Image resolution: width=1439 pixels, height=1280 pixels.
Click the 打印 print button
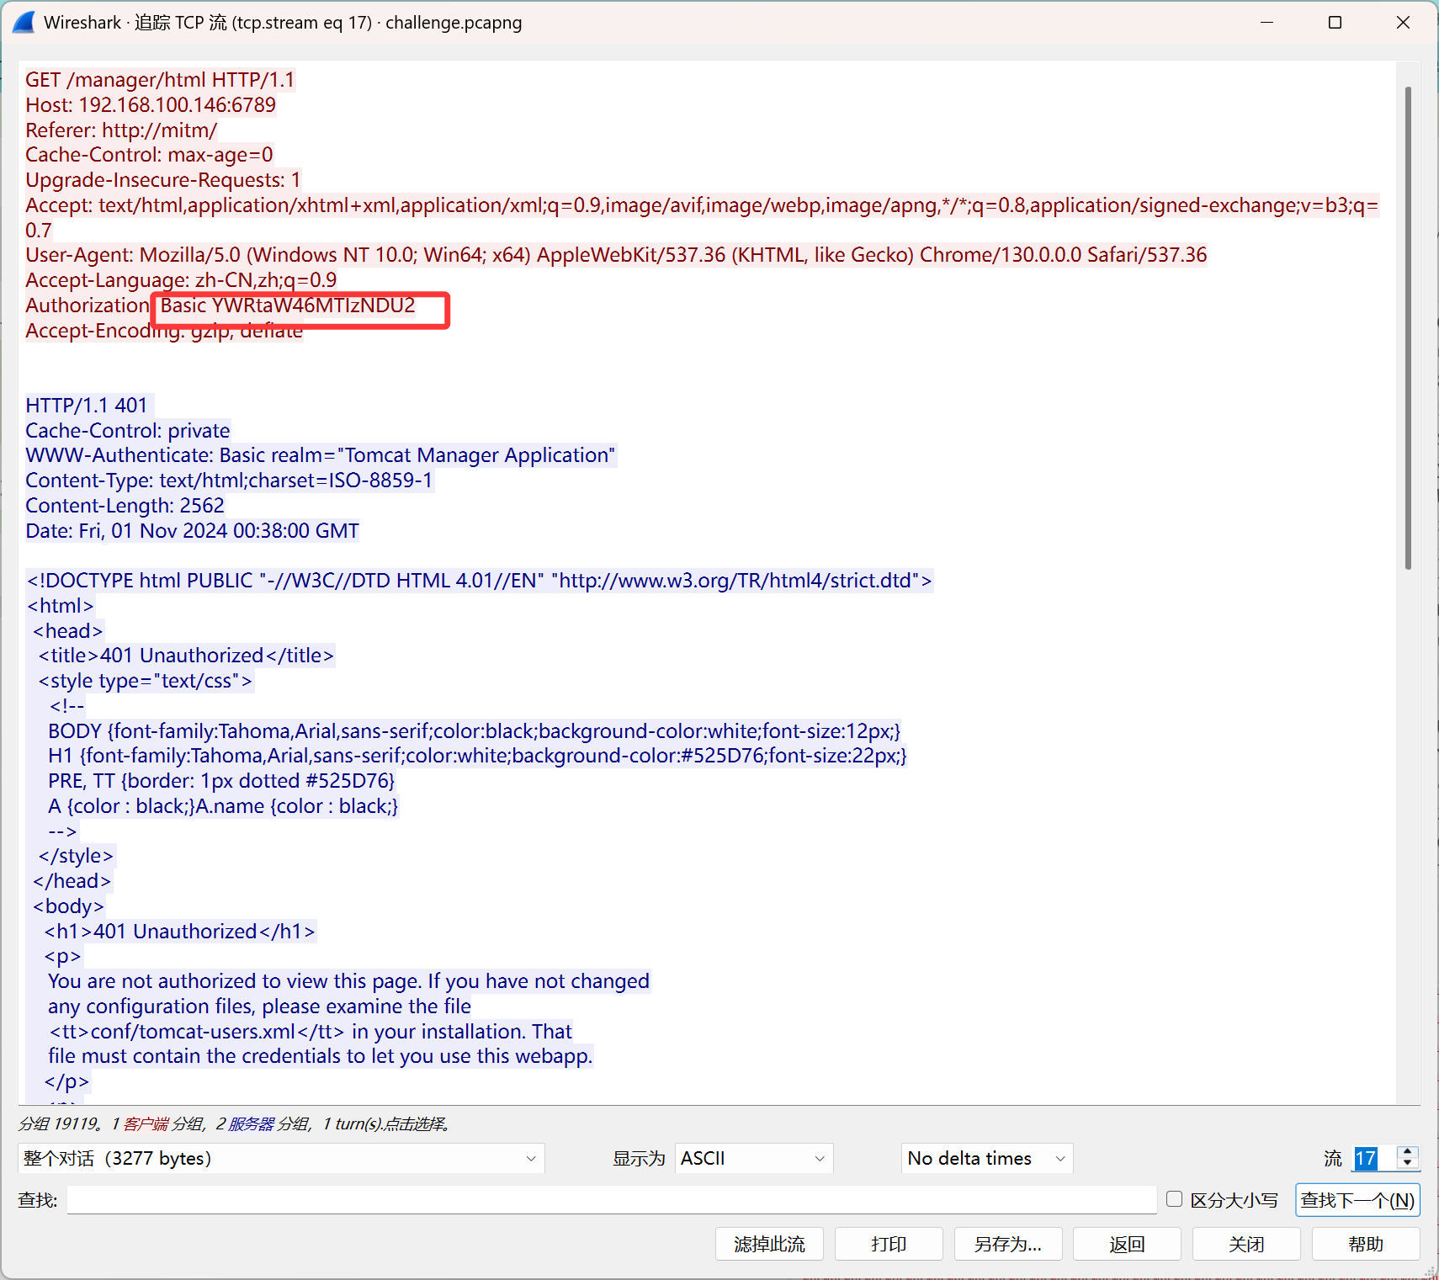889,1244
